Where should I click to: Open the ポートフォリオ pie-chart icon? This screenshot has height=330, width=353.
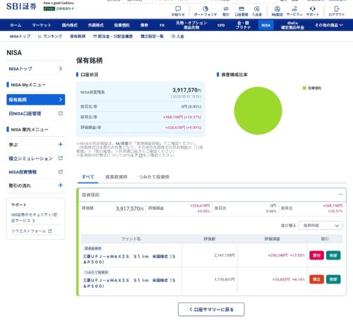pyautogui.click(x=205, y=9)
